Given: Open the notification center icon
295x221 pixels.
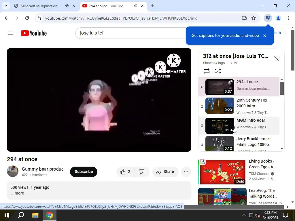Looking at the screenshot, I should point(285,215).
